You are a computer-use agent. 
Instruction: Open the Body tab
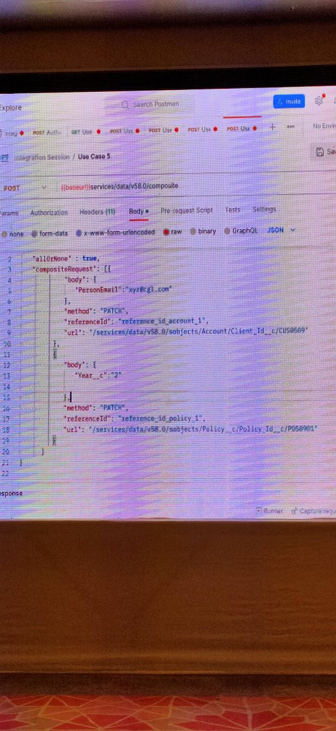tap(138, 211)
